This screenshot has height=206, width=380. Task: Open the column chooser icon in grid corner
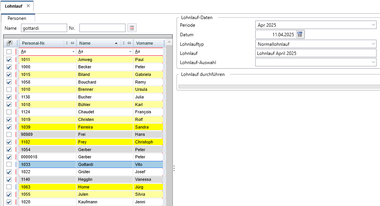[x=10, y=43]
